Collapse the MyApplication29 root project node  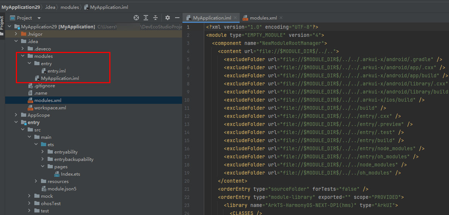coord(9,27)
